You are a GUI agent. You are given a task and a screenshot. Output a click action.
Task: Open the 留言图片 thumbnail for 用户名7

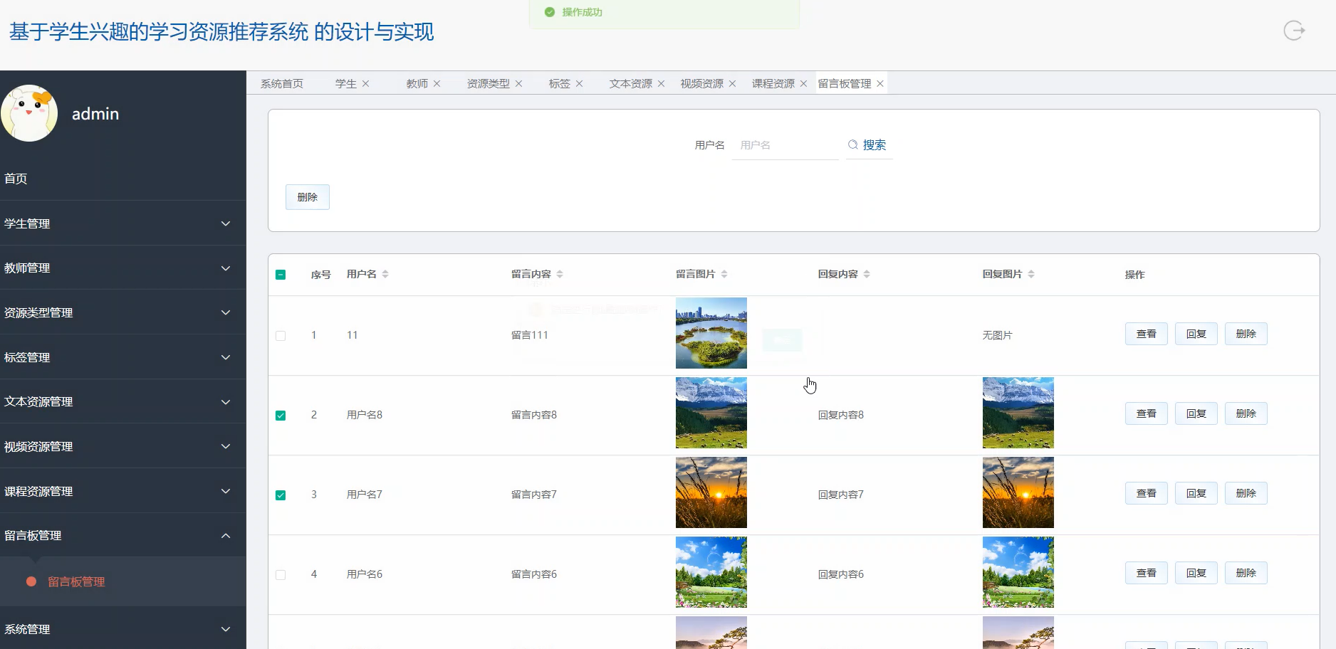(x=711, y=492)
